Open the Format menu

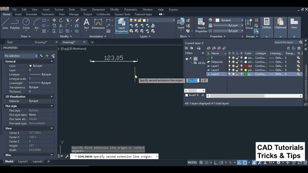(59, 10)
